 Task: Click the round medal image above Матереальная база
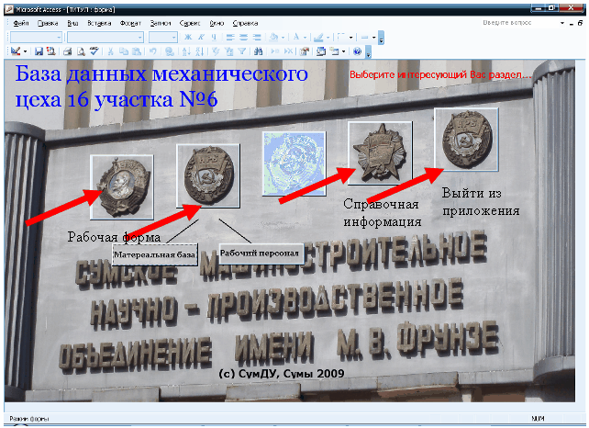pos(208,175)
